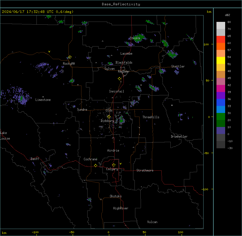
Task: Select the Olds label
Action: (x=109, y=110)
